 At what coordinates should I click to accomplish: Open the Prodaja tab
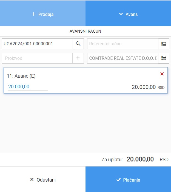pos(43,13)
